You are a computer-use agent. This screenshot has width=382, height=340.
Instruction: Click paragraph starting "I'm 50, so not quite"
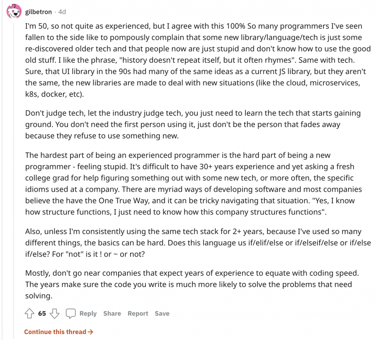click(198, 60)
